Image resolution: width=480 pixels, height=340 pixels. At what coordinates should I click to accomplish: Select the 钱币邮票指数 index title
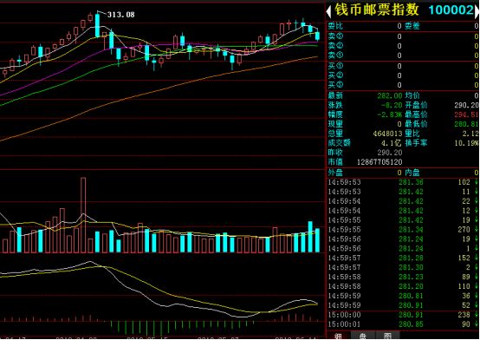(377, 10)
